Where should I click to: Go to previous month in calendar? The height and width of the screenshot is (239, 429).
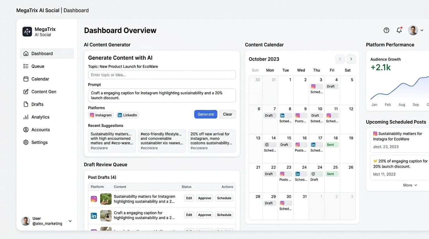340,59
